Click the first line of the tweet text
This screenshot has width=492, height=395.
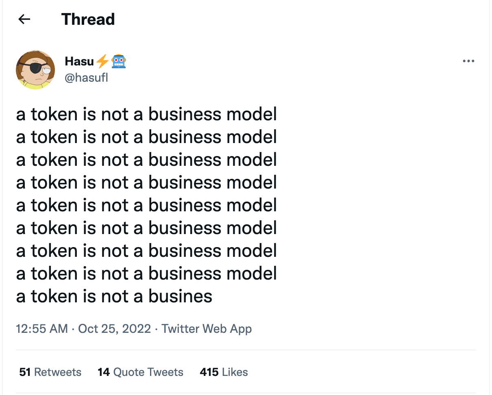pos(146,114)
